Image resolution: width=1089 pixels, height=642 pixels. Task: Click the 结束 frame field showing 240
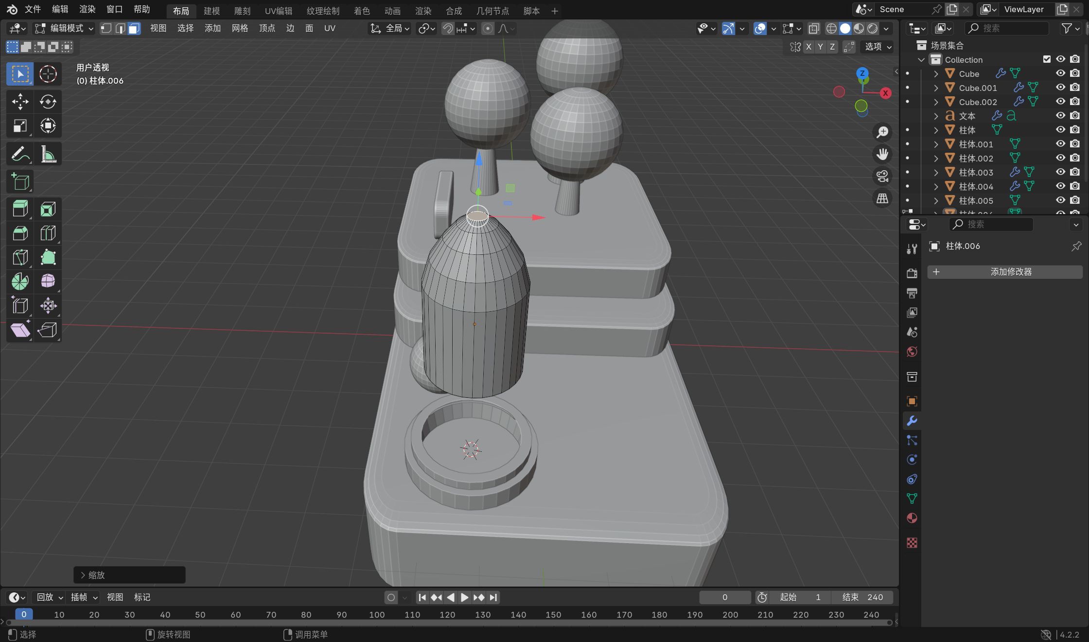click(x=862, y=597)
